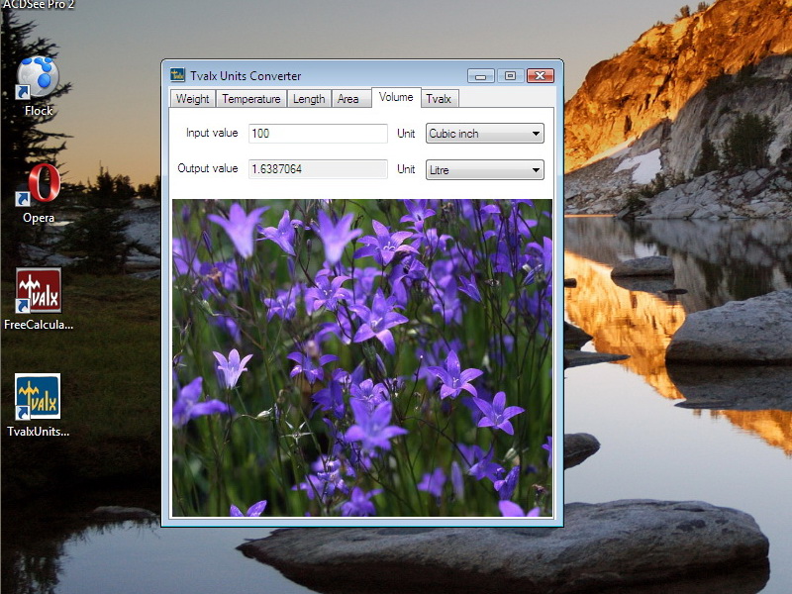Close the Tvalx Units Converter window
Image resolution: width=792 pixels, height=594 pixels.
[540, 75]
